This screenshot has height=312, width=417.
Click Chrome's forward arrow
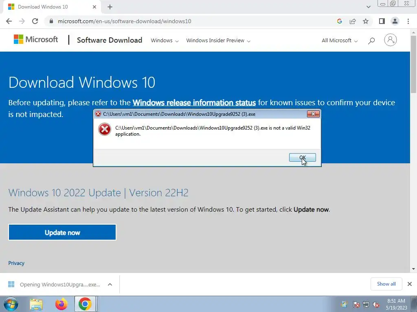[22, 21]
